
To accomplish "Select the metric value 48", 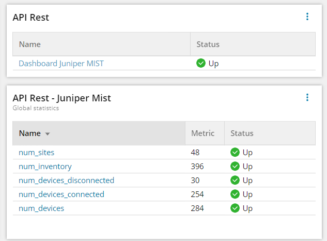I will click(195, 153).
